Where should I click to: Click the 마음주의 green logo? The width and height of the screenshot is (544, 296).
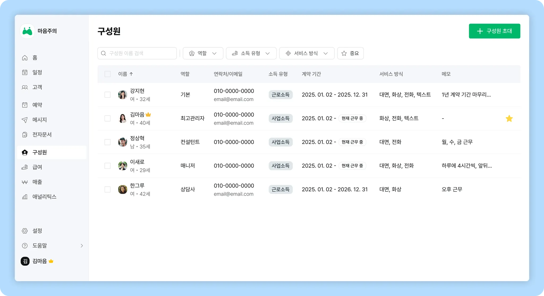(x=27, y=31)
